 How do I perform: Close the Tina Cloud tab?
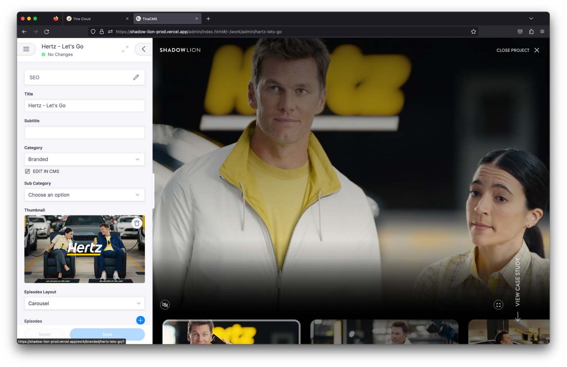click(x=127, y=19)
